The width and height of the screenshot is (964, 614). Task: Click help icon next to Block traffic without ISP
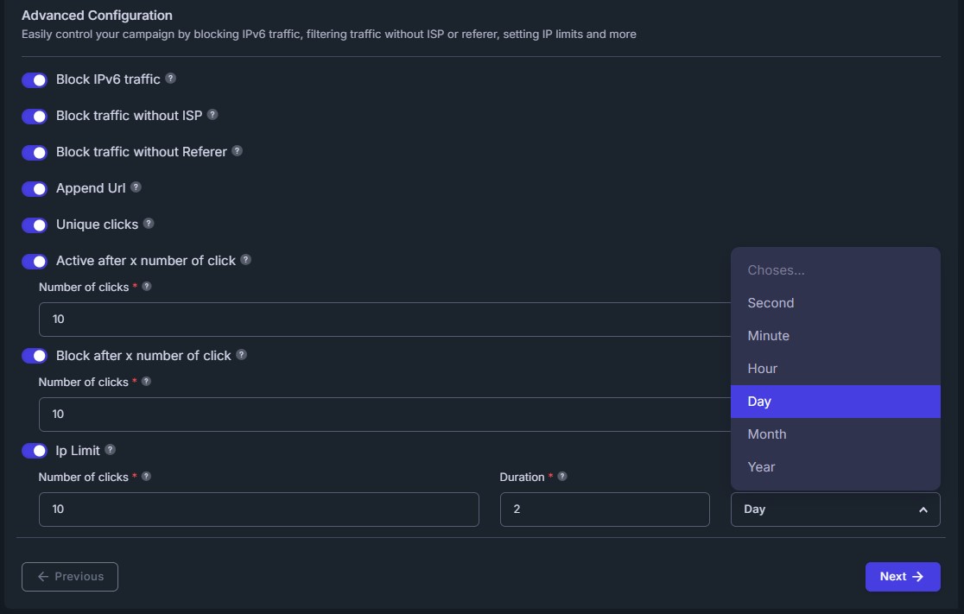pyautogui.click(x=212, y=115)
